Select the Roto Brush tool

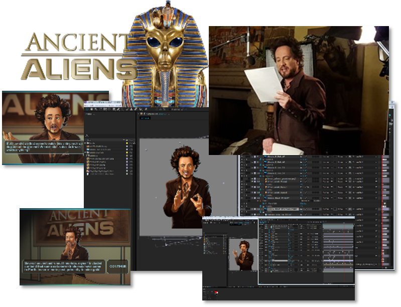coord(141,109)
